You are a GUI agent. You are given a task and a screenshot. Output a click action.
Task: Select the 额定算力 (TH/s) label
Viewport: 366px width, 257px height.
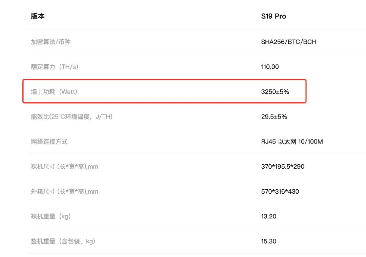point(55,67)
